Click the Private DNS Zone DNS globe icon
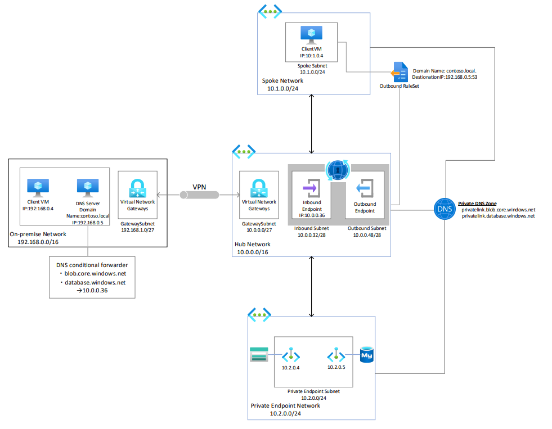This screenshot has width=552, height=429. coord(444,209)
